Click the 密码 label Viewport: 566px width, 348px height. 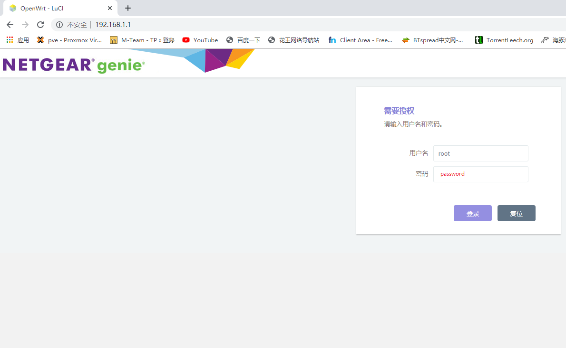click(422, 174)
